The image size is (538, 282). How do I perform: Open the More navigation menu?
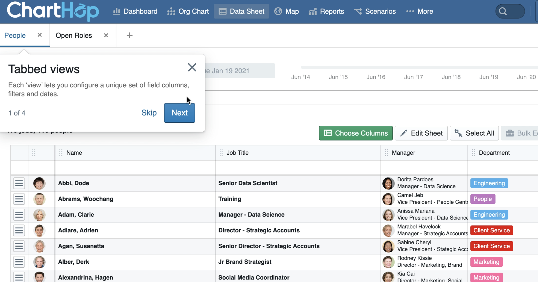tap(420, 11)
